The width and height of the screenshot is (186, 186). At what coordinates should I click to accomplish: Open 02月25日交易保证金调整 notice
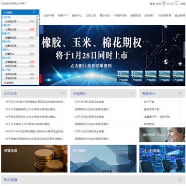click(x=89, y=117)
